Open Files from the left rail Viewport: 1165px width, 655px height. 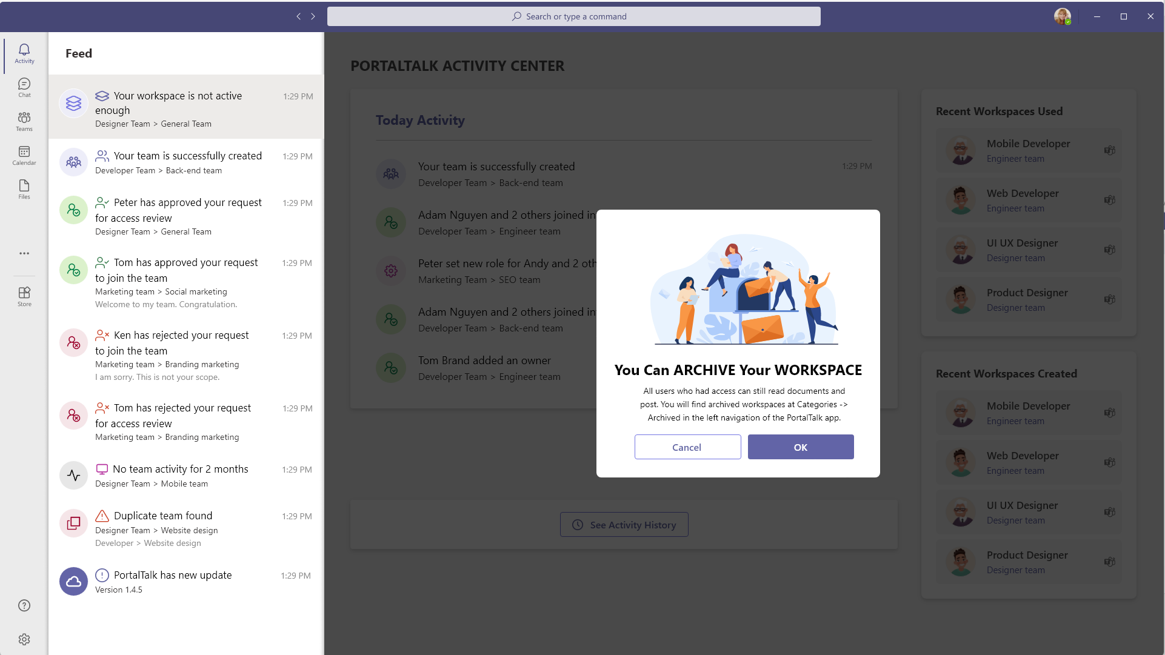[24, 189]
